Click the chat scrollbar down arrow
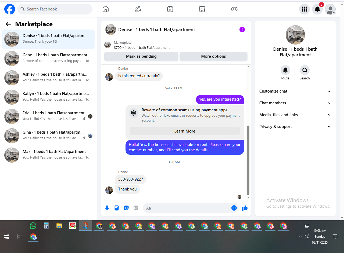This screenshot has width=344, height=253. (x=248, y=197)
